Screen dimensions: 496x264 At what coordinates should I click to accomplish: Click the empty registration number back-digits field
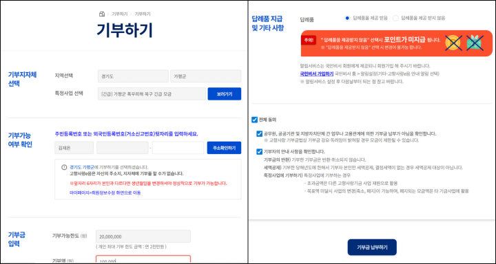(x=178, y=148)
